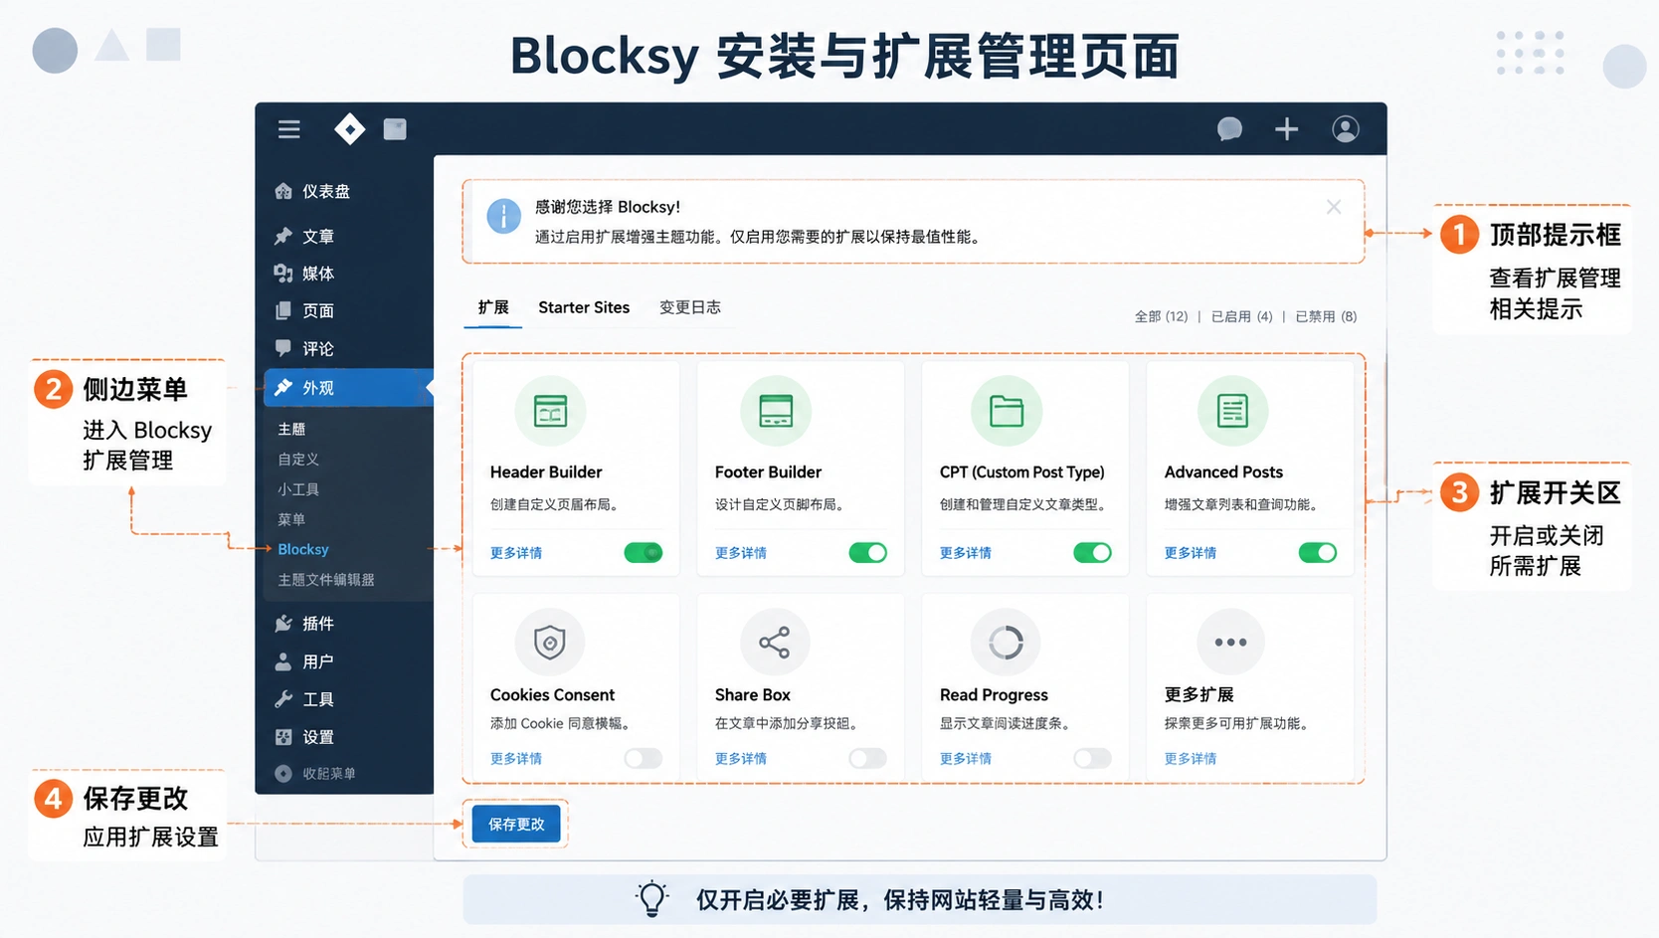Click the Footer Builder extension icon

click(x=776, y=411)
